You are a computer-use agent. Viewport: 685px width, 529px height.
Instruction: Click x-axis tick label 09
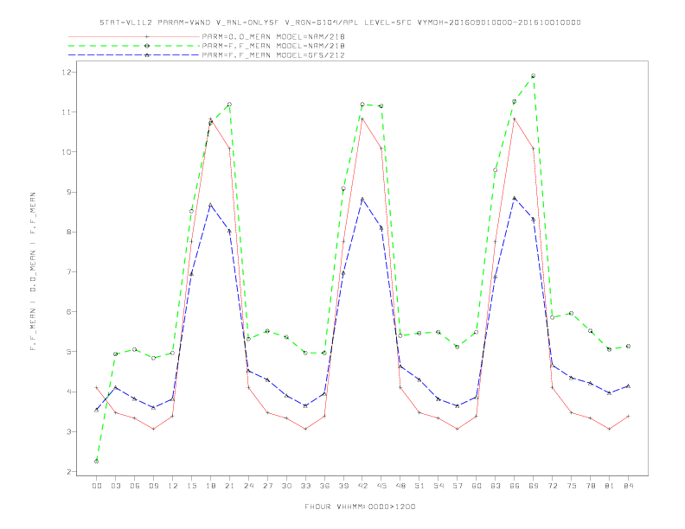153,486
